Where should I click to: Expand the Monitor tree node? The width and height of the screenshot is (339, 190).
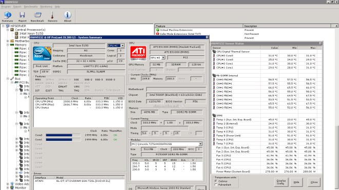pyautogui.click(x=8, y=188)
